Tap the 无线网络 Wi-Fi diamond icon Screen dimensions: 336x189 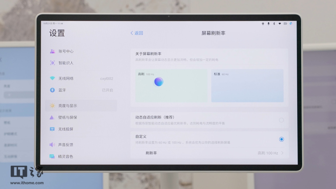(x=52, y=79)
